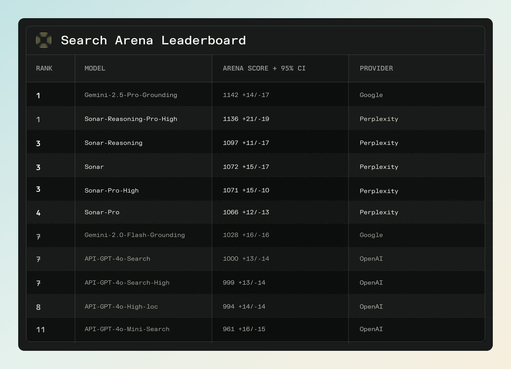Click the Search Arena logo icon
The width and height of the screenshot is (511, 369).
(44, 40)
